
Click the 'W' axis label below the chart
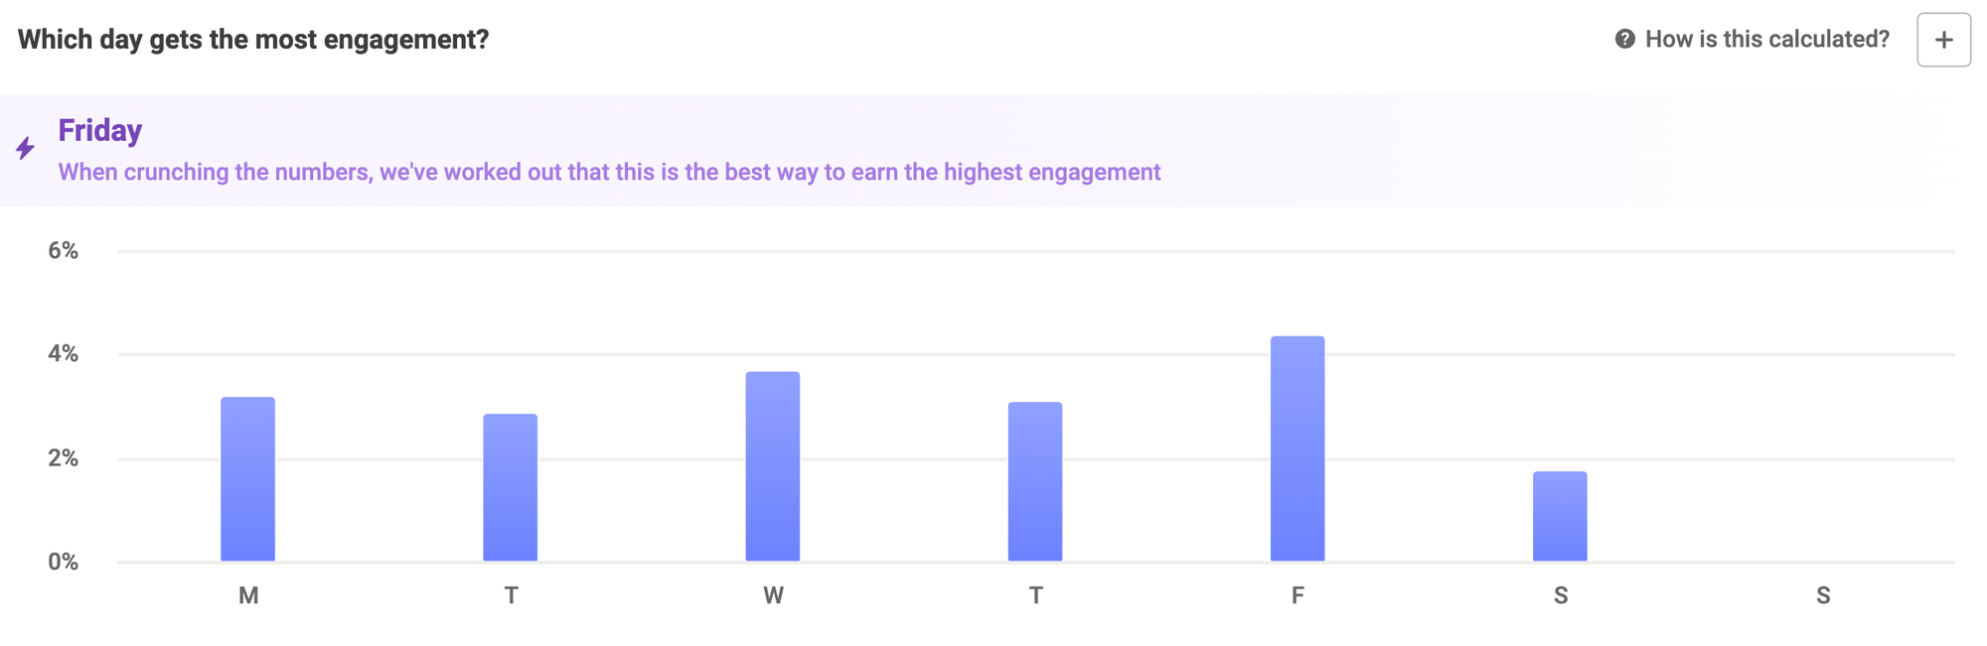pyautogui.click(x=774, y=595)
